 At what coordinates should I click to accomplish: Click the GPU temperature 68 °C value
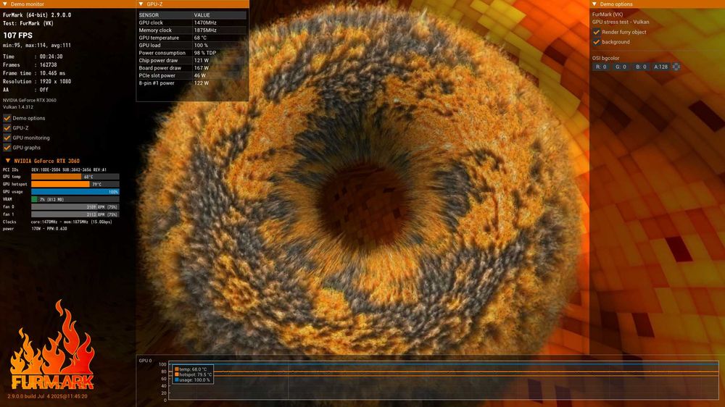click(200, 38)
